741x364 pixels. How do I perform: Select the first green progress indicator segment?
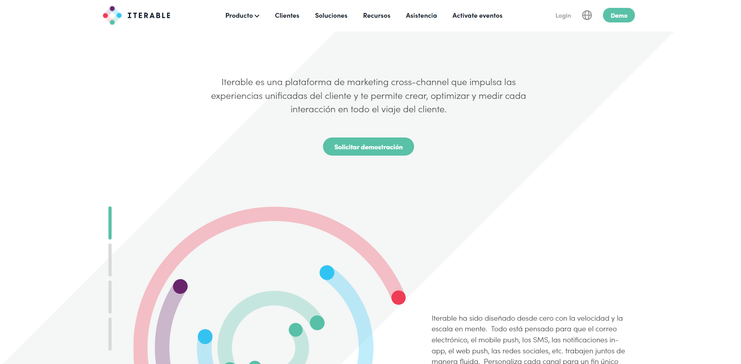click(x=110, y=223)
